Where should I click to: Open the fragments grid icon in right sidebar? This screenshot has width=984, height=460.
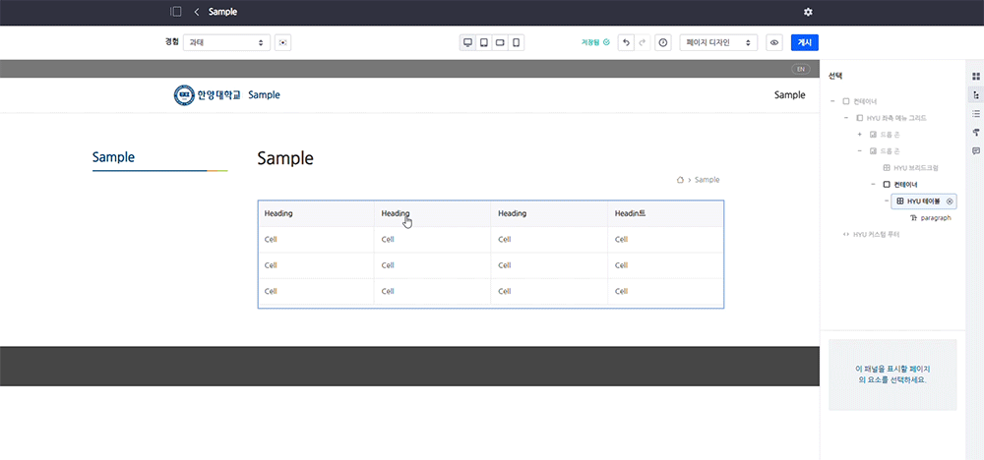(976, 77)
